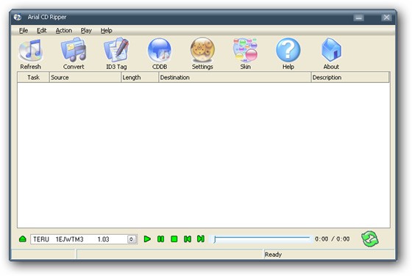Viewport: 412px width, 276px height.
Task: Close the Arial CD Ripper window
Action: (386, 18)
